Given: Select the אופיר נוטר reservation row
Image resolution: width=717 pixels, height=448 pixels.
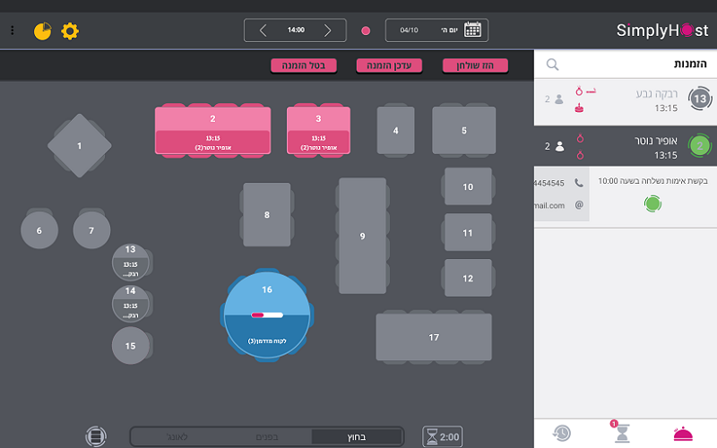Looking at the screenshot, I should click(626, 146).
